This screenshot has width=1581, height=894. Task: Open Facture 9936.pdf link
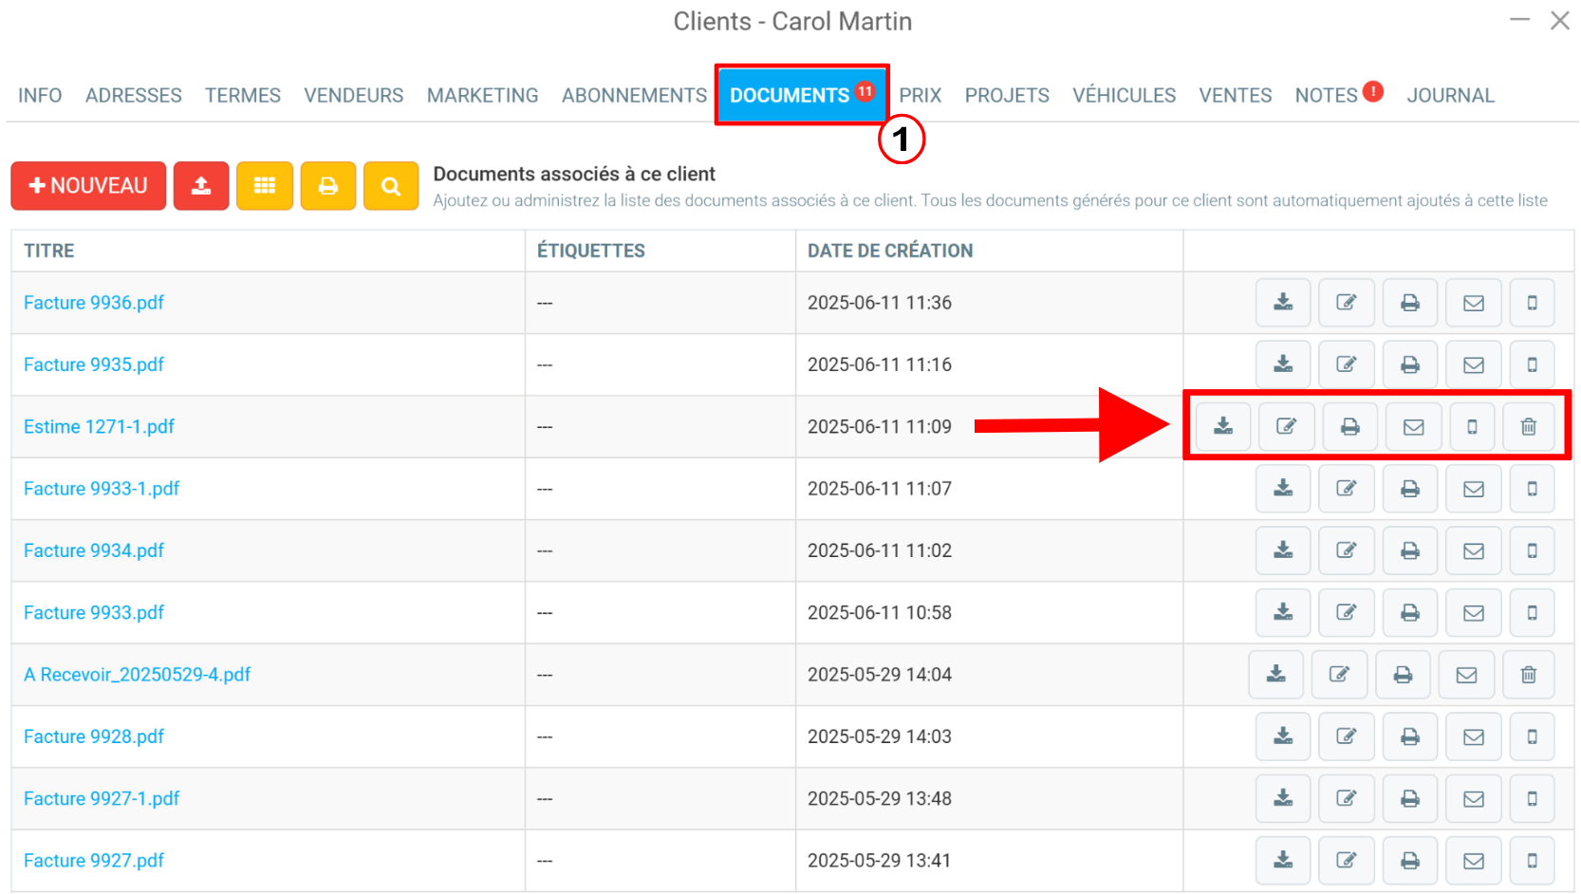point(94,303)
